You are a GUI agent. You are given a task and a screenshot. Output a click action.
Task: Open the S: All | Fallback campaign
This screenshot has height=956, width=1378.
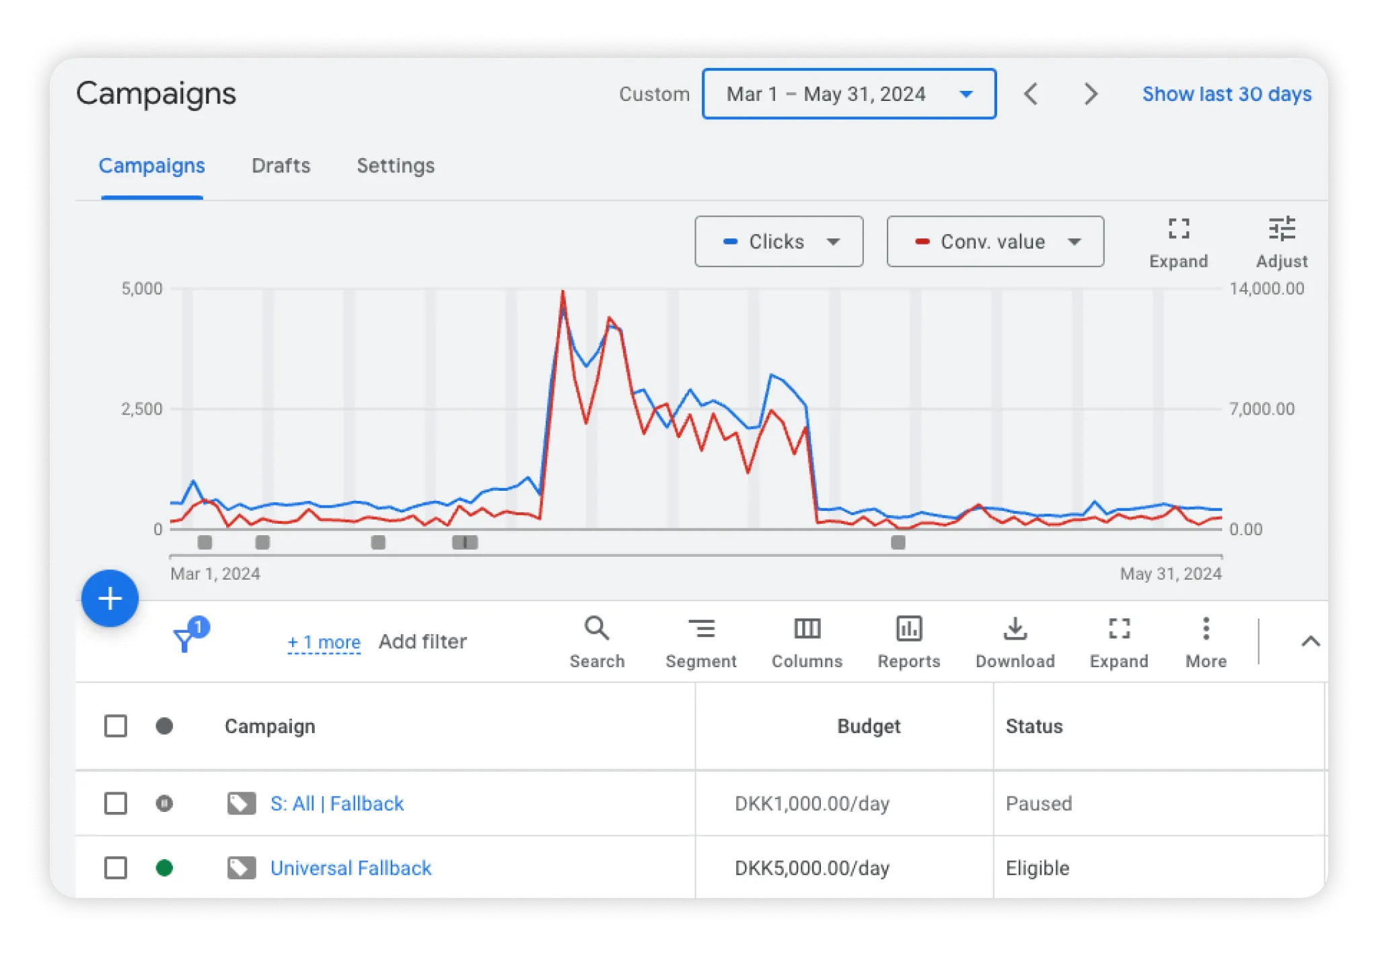tap(336, 803)
